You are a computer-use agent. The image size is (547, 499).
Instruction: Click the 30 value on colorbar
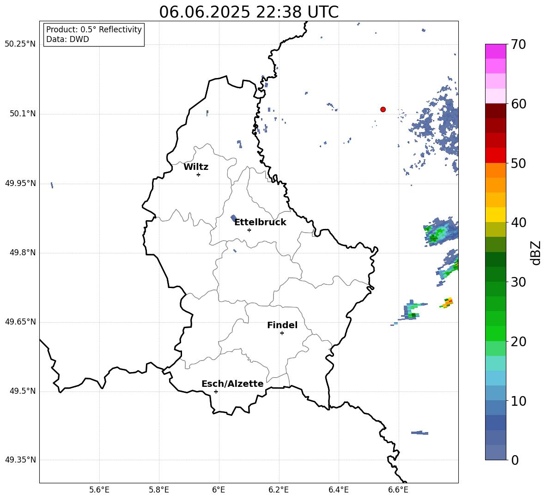click(x=518, y=282)
